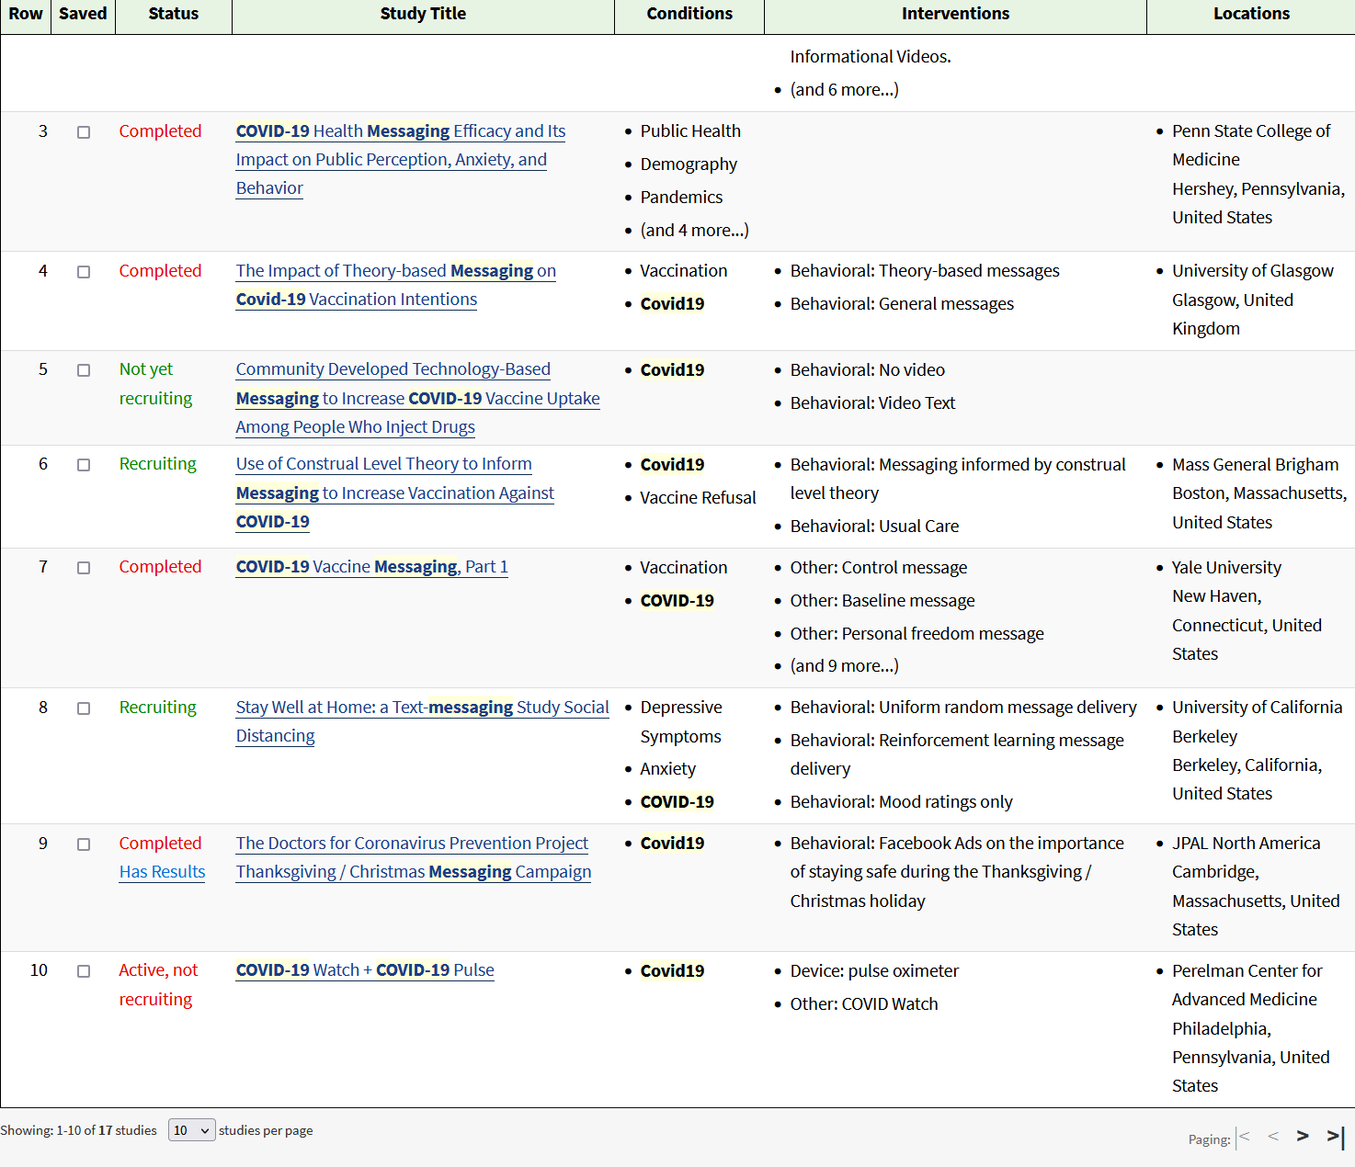Open the Has Results link in row 9
The width and height of the screenshot is (1355, 1167).
click(162, 872)
